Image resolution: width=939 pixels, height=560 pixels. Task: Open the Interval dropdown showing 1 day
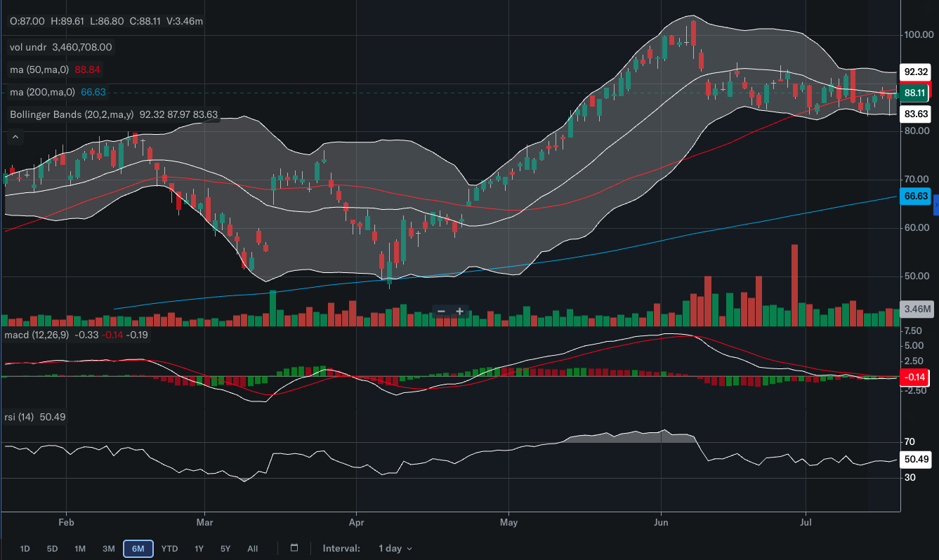(x=394, y=548)
